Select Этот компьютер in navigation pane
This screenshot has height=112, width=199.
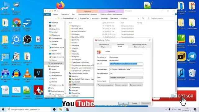point(56,63)
